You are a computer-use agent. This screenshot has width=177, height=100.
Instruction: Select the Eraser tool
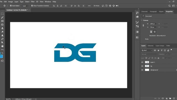2,32
